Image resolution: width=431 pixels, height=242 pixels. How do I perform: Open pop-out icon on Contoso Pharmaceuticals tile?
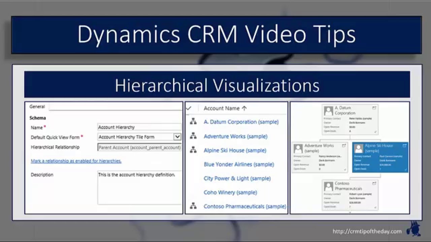[374, 184]
